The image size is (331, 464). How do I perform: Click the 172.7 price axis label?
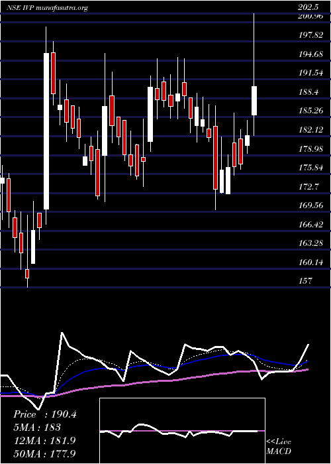coord(308,187)
